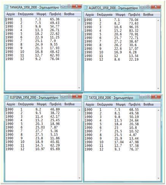Open Επεξεργασία menu in ALIARTOS window
The height and width of the screenshot is (185, 166).
click(105, 15)
